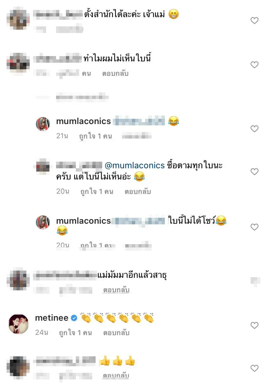Reply to the thumbs-up emoji comment

(x=116, y=375)
